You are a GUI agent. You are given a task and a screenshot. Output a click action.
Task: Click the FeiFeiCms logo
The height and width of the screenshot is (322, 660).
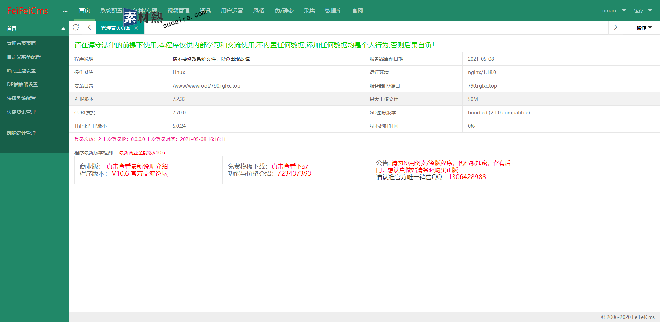[x=27, y=11]
